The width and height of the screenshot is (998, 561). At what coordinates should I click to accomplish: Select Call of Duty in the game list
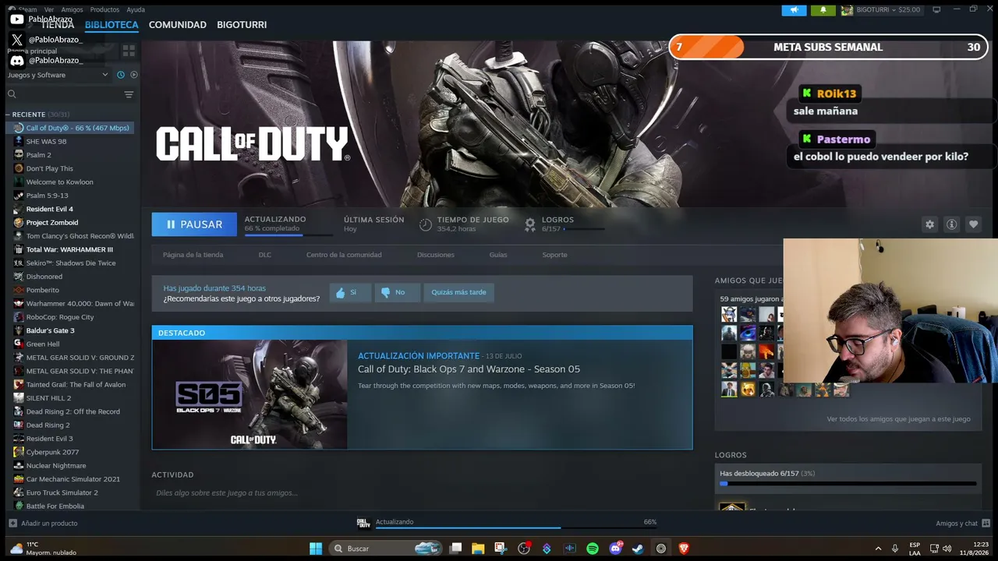tap(70, 128)
